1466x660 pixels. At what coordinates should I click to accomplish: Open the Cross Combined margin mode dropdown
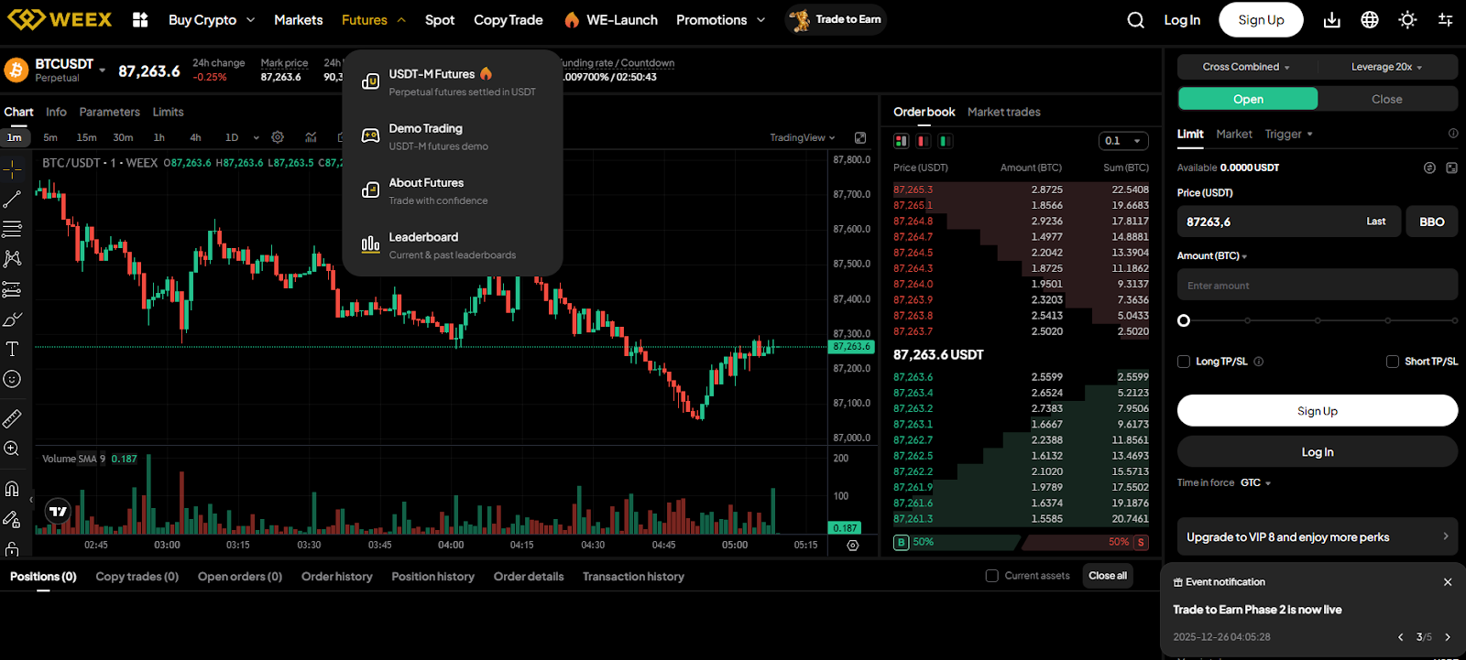point(1246,67)
